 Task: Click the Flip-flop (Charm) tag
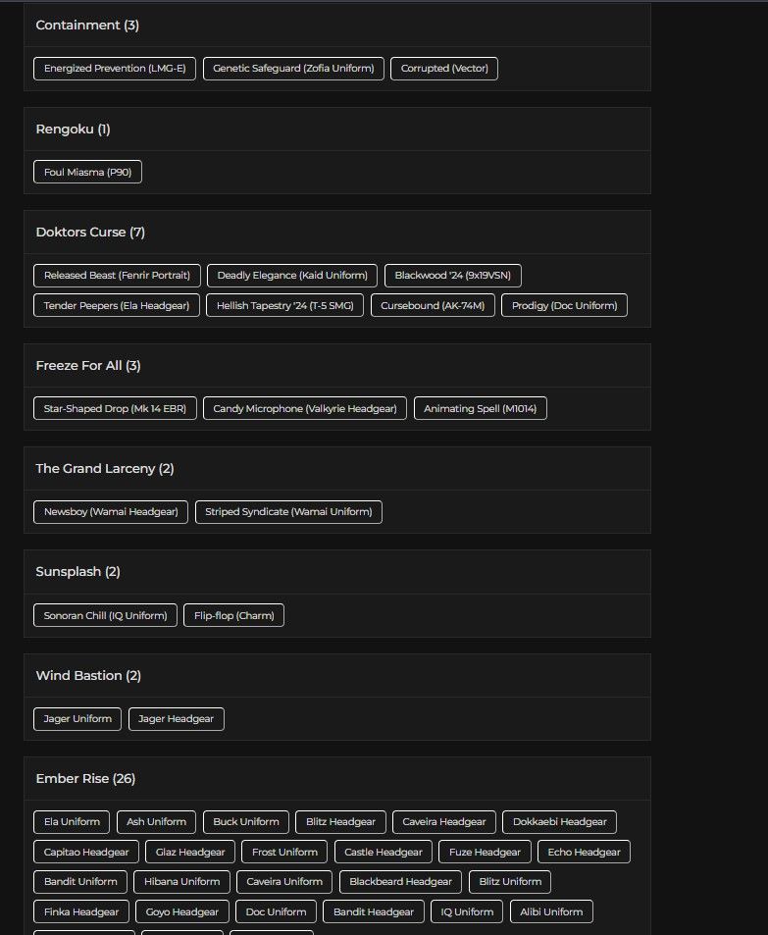[x=233, y=615]
